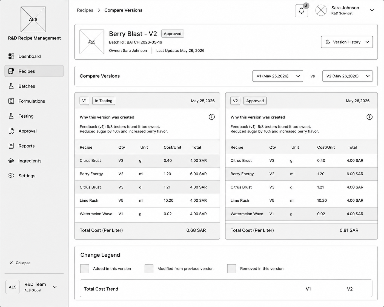This screenshot has height=307, width=384.
Task: Open Reports from the sidebar
Action: (34, 146)
